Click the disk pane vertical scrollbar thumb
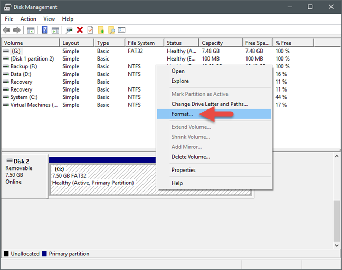342x270 pixels. pos(337,221)
